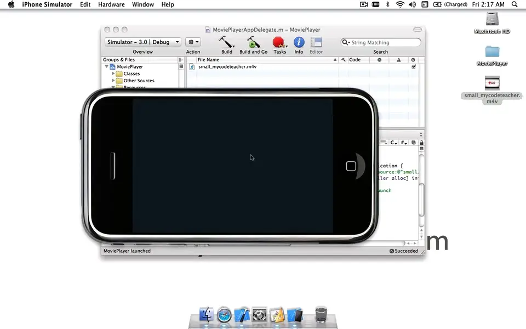Uncheck target membership for small_mycodeteacher.m4v

(x=414, y=66)
